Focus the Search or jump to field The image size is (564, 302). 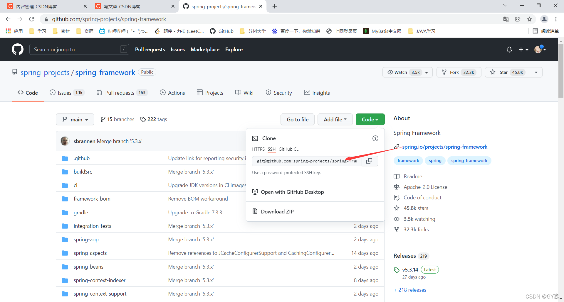pos(79,49)
